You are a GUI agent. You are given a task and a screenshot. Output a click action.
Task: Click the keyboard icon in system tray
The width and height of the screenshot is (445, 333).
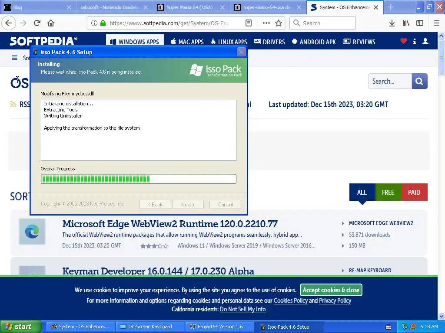point(389,327)
